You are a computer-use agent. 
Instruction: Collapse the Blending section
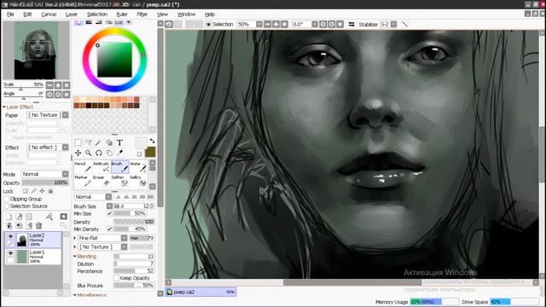[x=75, y=257]
